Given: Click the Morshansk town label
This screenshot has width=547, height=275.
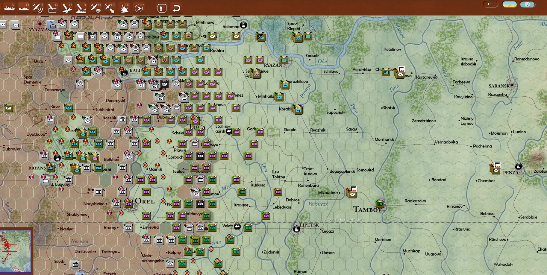Looking at the screenshot, I should (x=384, y=139).
